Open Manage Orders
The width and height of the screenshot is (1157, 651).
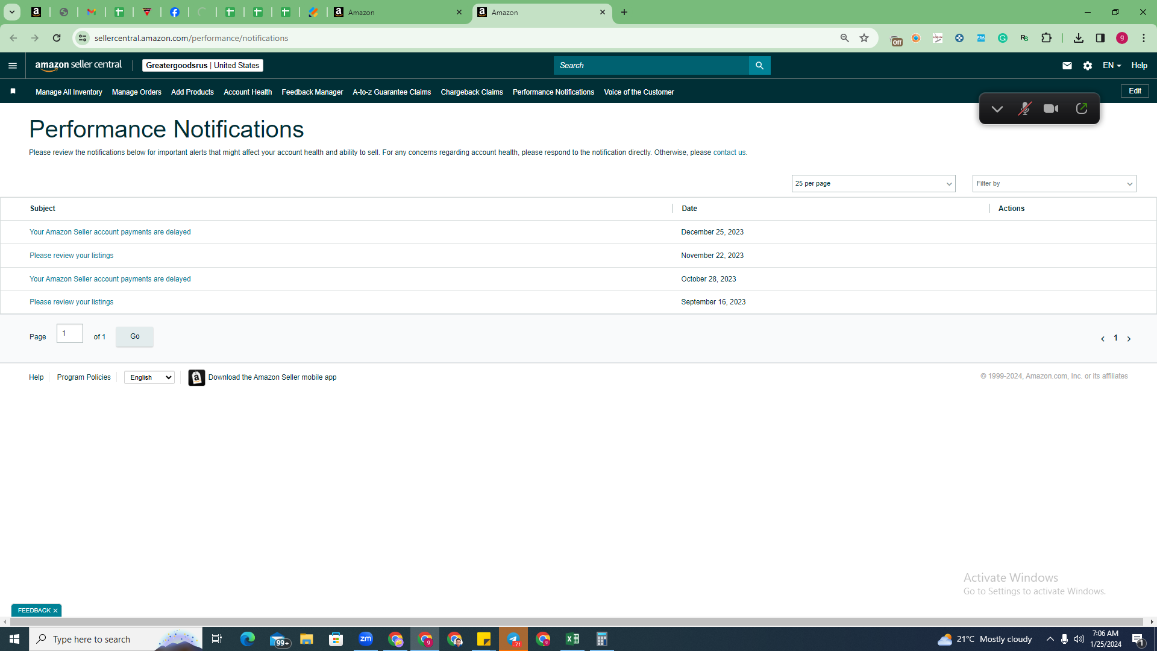pos(137,92)
